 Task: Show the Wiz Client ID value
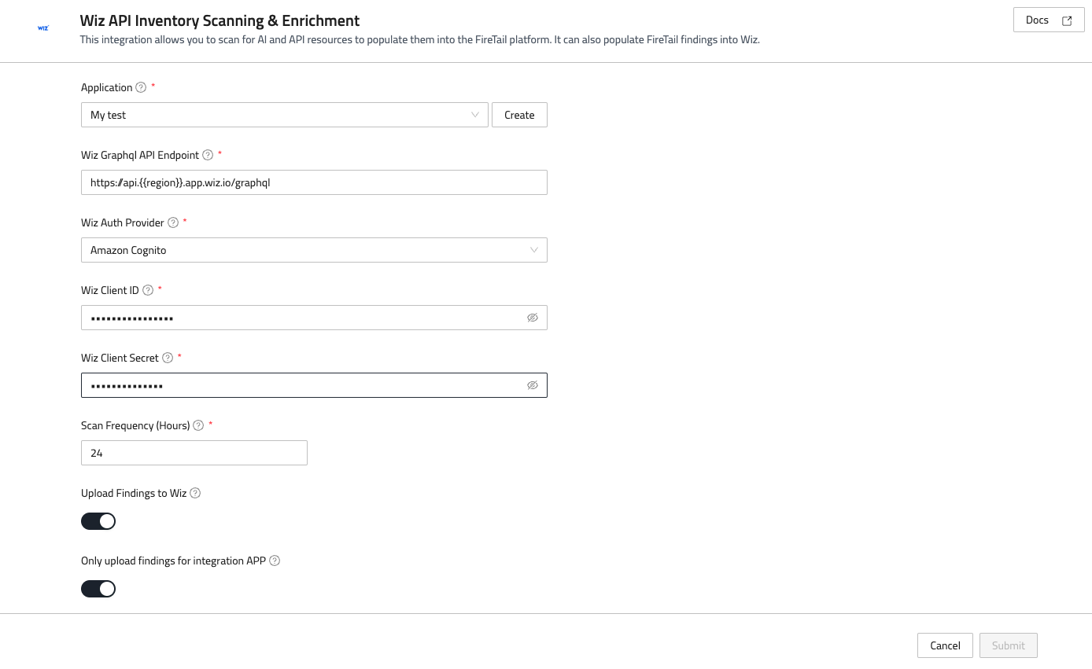pos(532,318)
